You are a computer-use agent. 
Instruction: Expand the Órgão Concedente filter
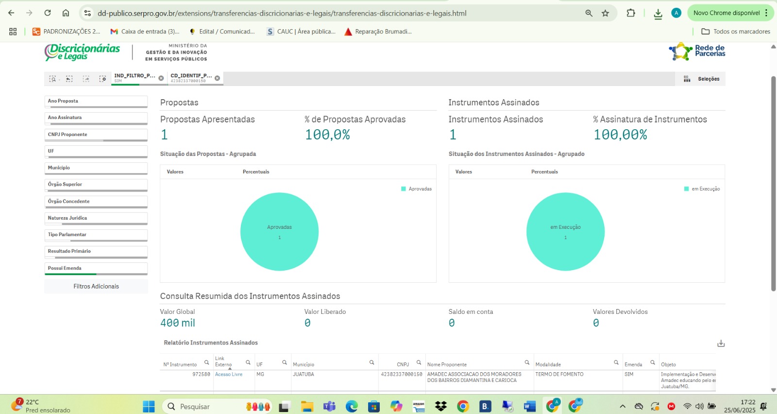click(96, 202)
